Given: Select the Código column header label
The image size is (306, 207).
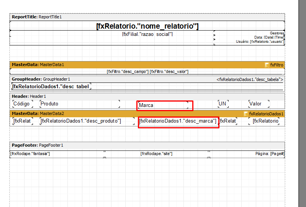Looking at the screenshot, I should 21,104.
